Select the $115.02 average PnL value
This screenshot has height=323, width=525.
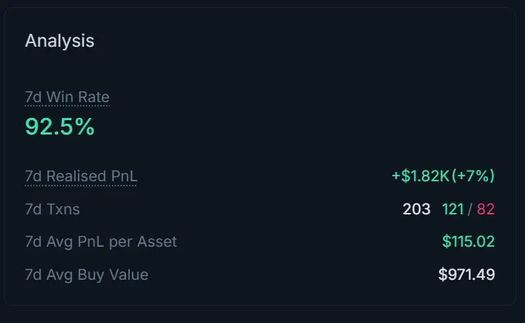(x=468, y=242)
